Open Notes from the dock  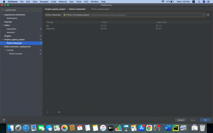tap(95, 128)
